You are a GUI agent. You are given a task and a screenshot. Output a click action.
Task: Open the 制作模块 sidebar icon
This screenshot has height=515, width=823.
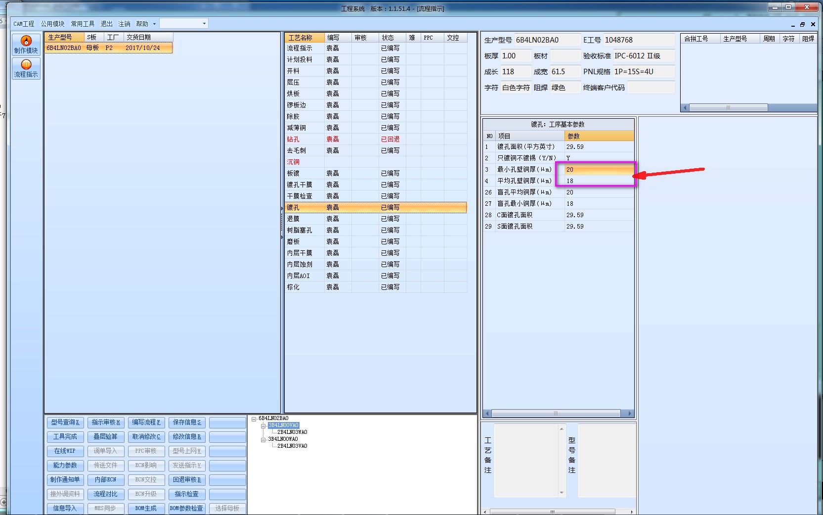coord(26,45)
